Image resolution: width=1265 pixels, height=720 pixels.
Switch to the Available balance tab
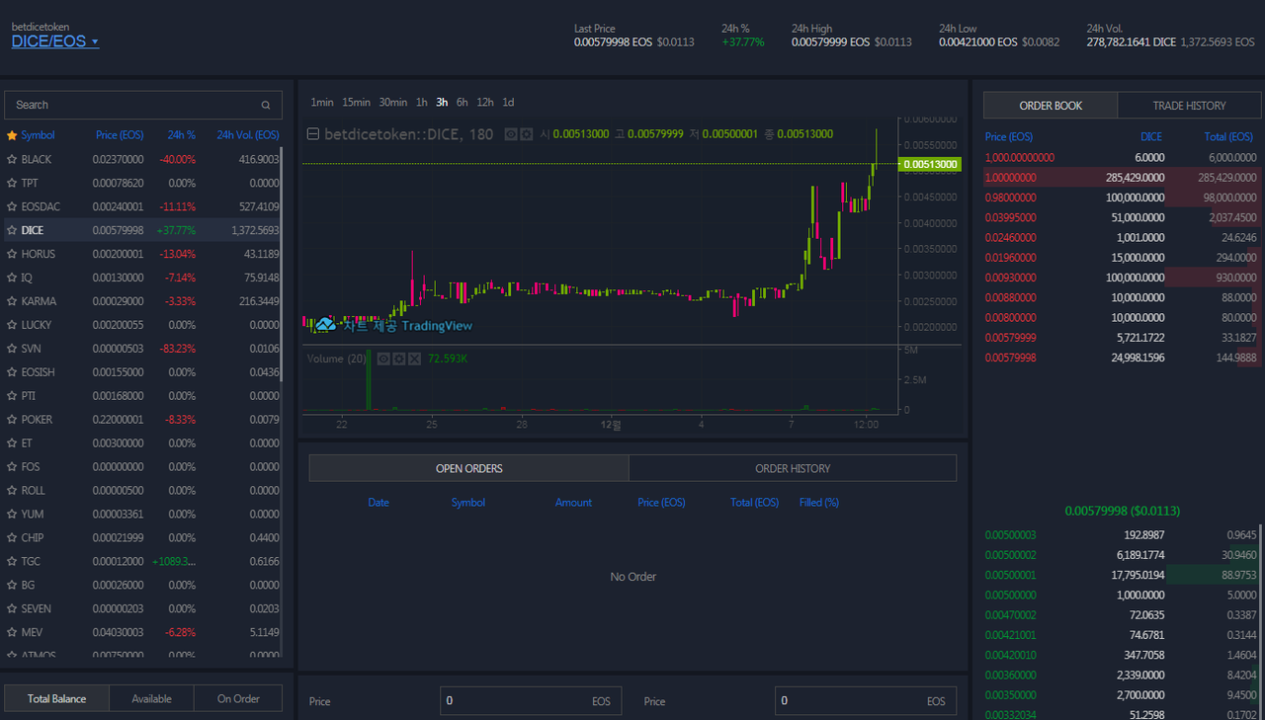151,698
